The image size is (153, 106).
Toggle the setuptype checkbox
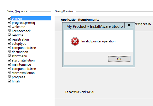pyautogui.click(x=9, y=43)
